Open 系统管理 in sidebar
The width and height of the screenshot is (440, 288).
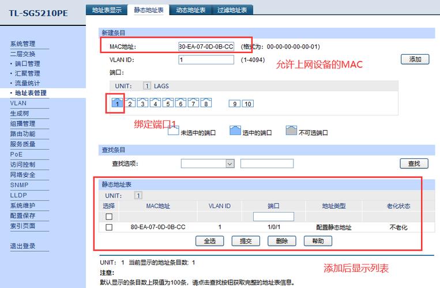pos(22,44)
